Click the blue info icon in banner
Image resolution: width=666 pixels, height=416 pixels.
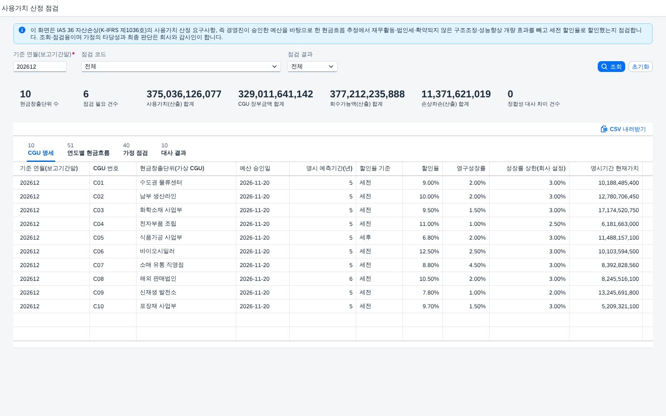(x=22, y=30)
